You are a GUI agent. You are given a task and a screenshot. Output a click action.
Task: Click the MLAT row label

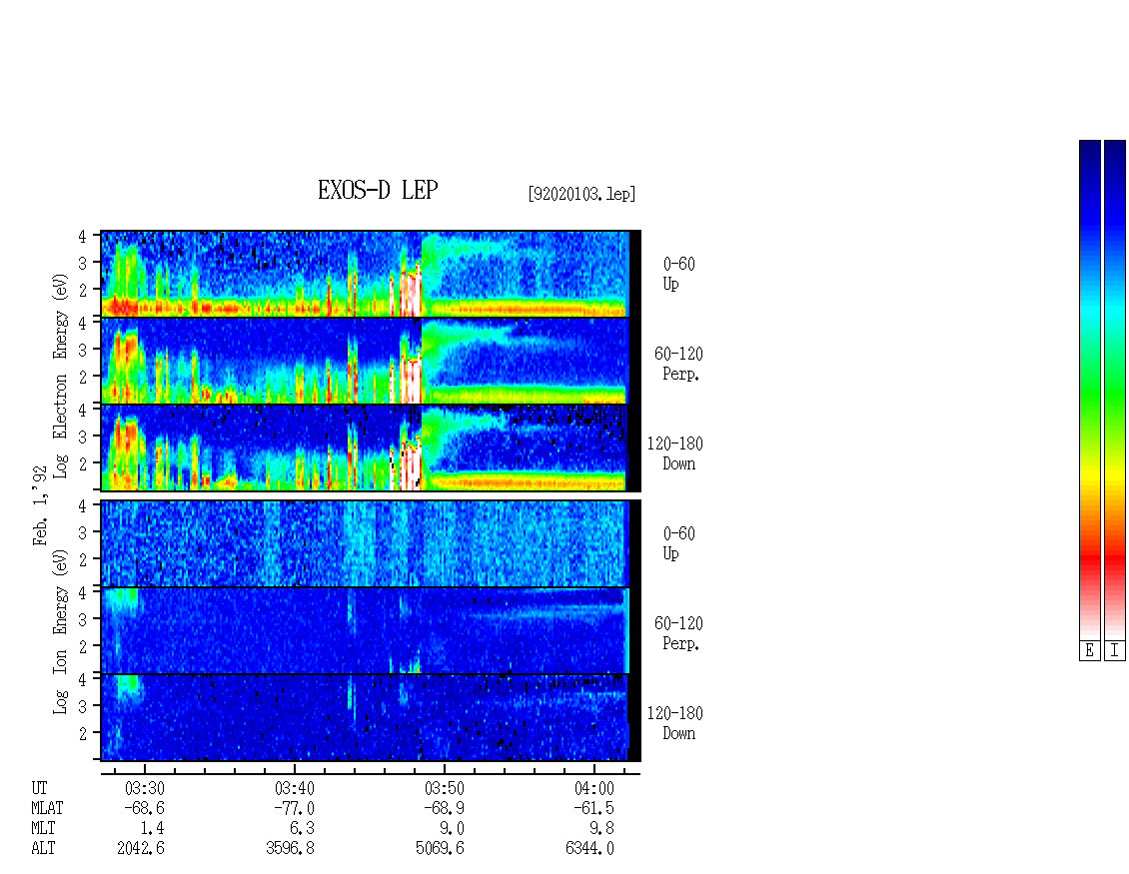[x=48, y=808]
